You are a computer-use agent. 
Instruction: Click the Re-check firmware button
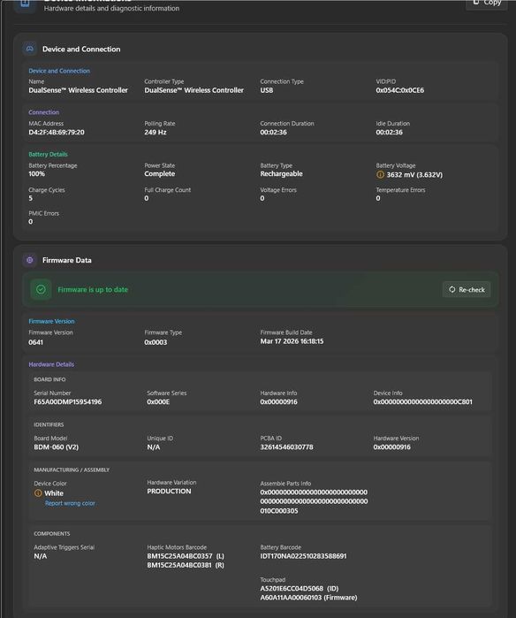click(x=467, y=289)
